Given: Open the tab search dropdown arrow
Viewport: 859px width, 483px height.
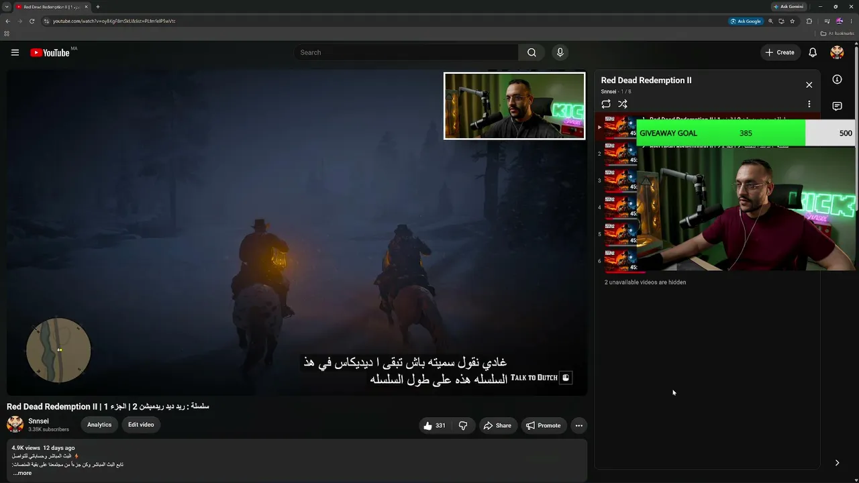Looking at the screenshot, I should click(7, 7).
